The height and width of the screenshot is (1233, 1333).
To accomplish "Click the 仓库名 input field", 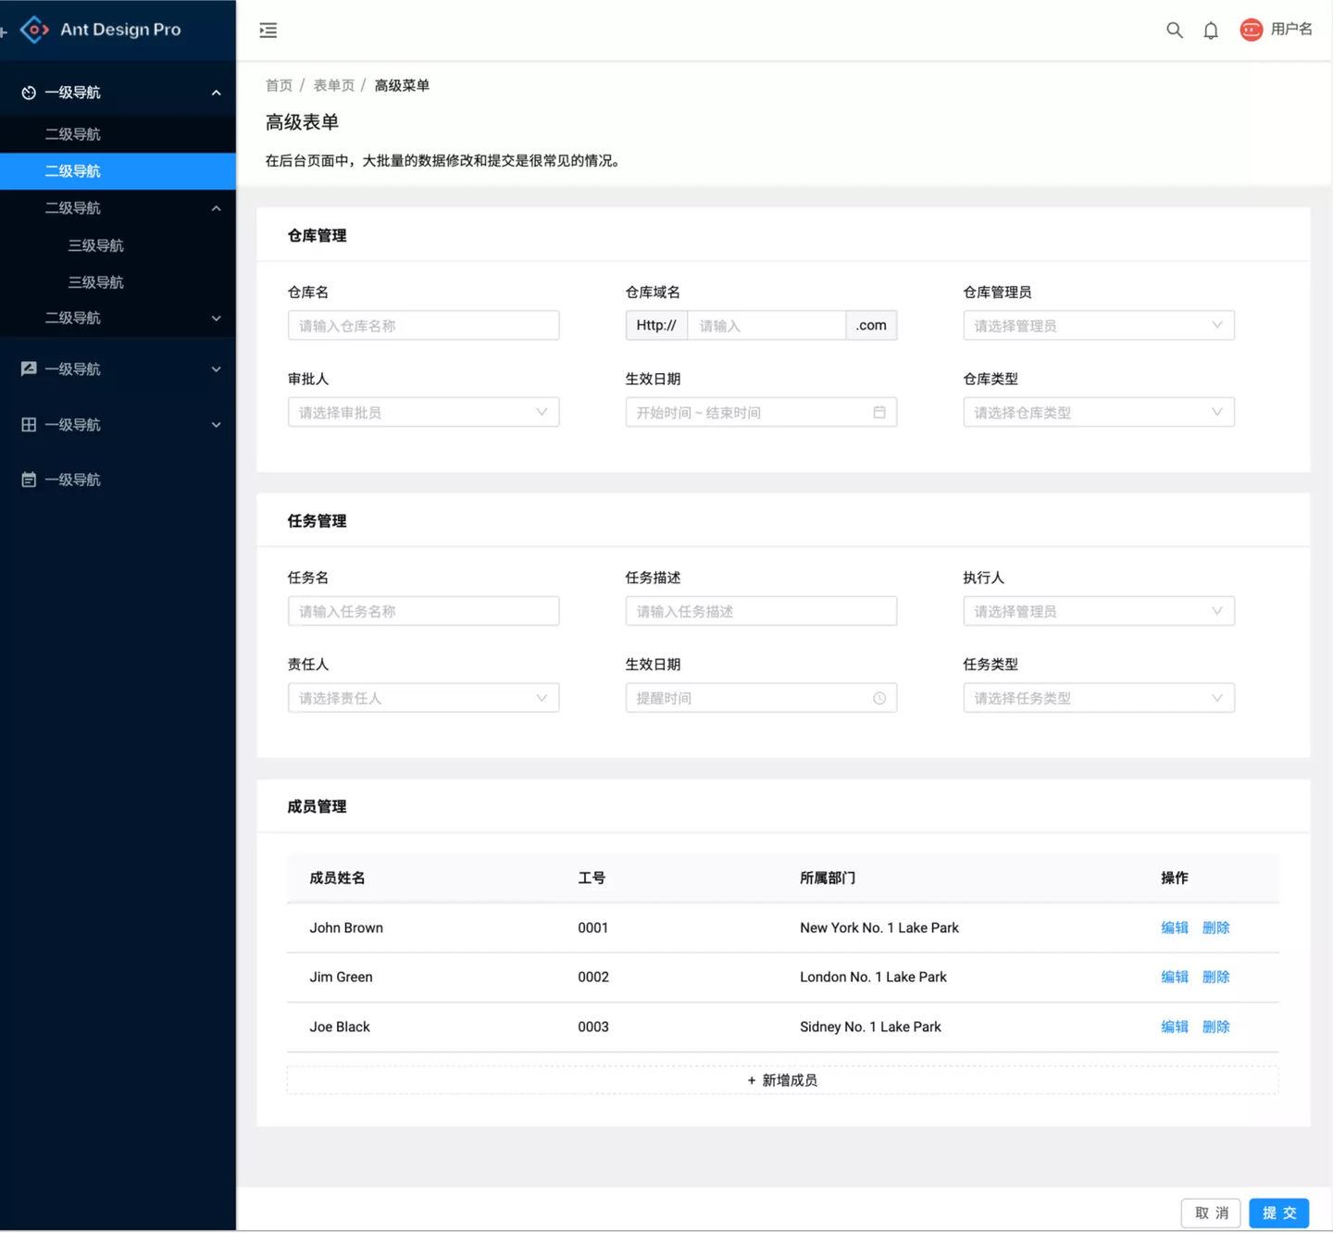I will pos(423,325).
